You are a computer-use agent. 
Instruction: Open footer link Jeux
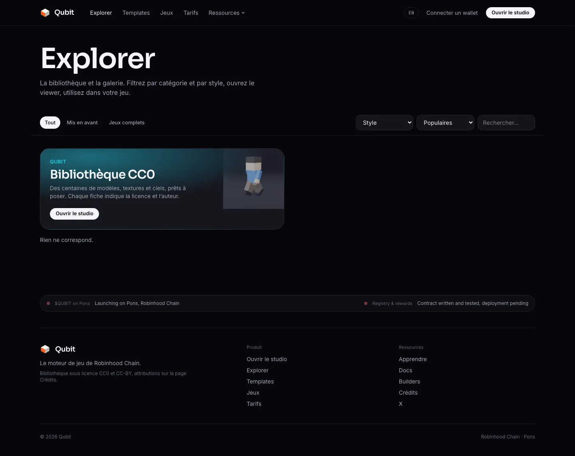(x=253, y=393)
